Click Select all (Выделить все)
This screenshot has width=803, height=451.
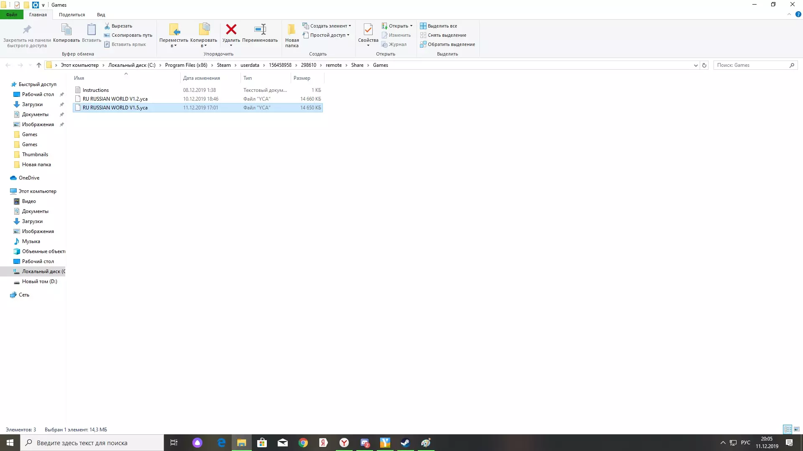(x=438, y=26)
